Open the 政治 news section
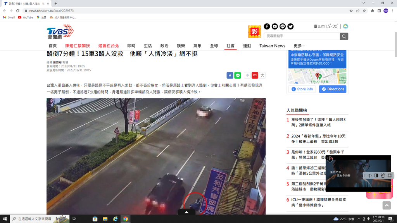 (164, 46)
